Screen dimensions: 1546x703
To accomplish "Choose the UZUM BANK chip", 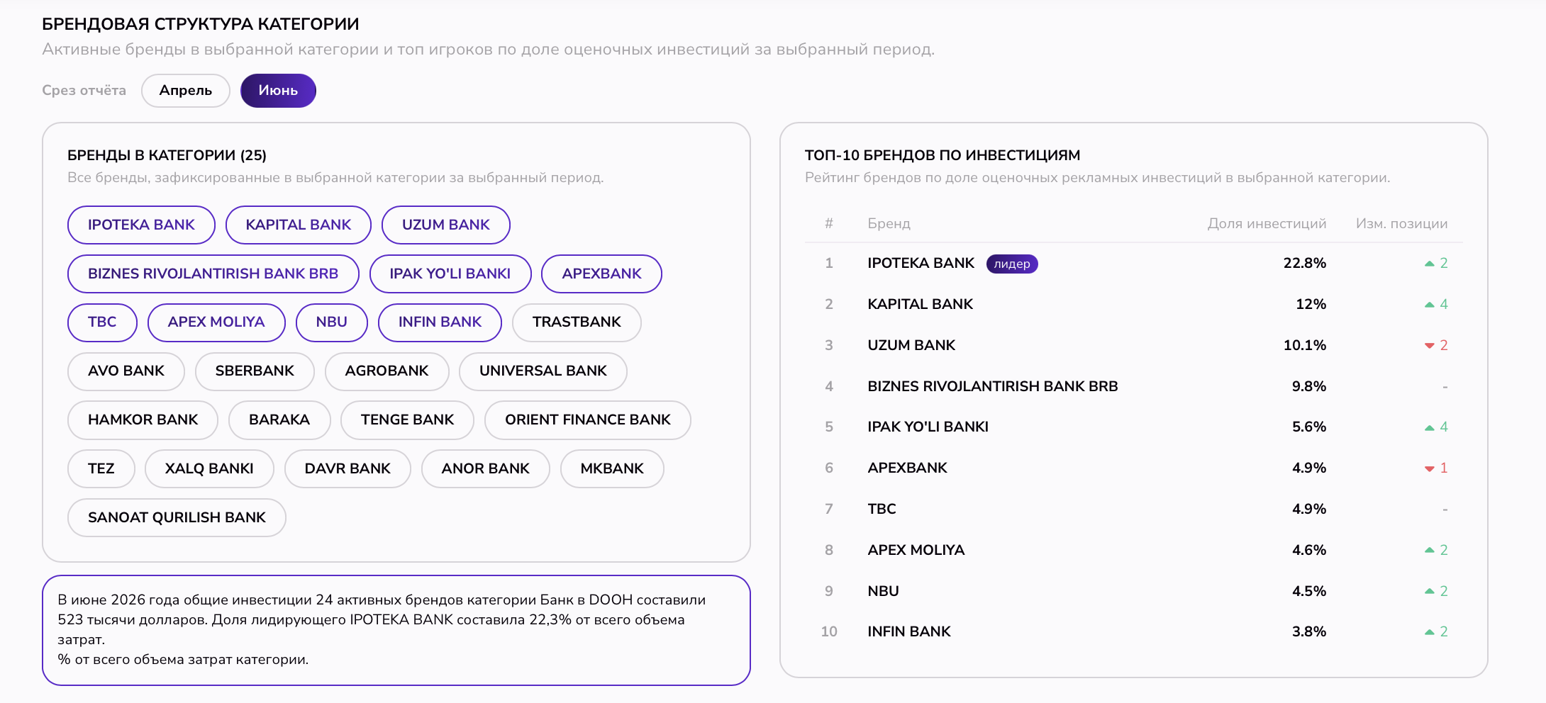I will (446, 225).
